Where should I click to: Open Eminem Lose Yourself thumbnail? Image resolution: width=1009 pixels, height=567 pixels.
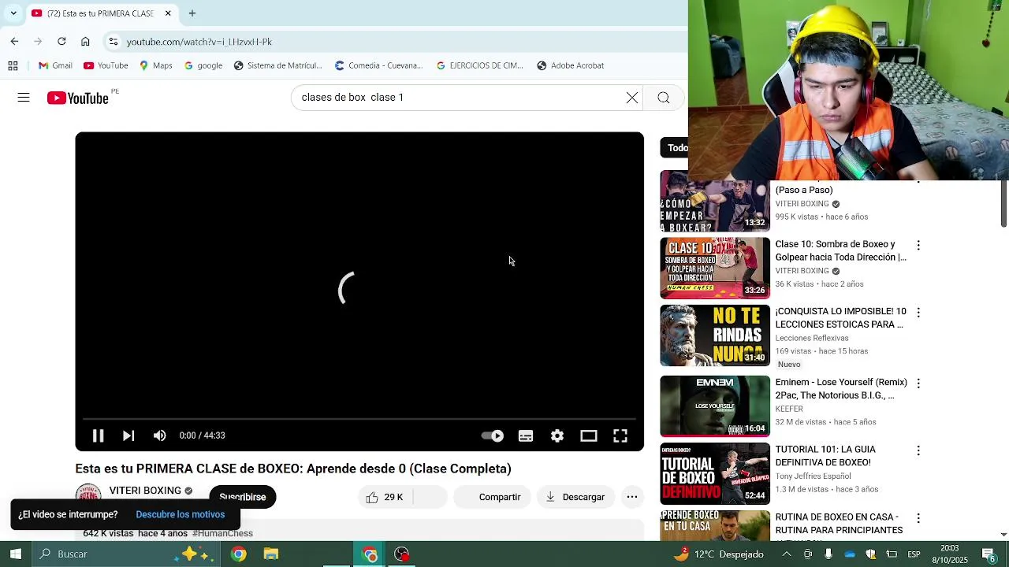pos(715,406)
